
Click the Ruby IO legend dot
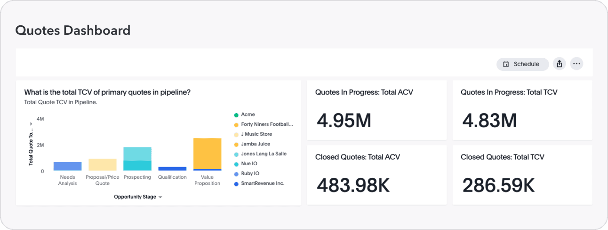[x=236, y=174]
